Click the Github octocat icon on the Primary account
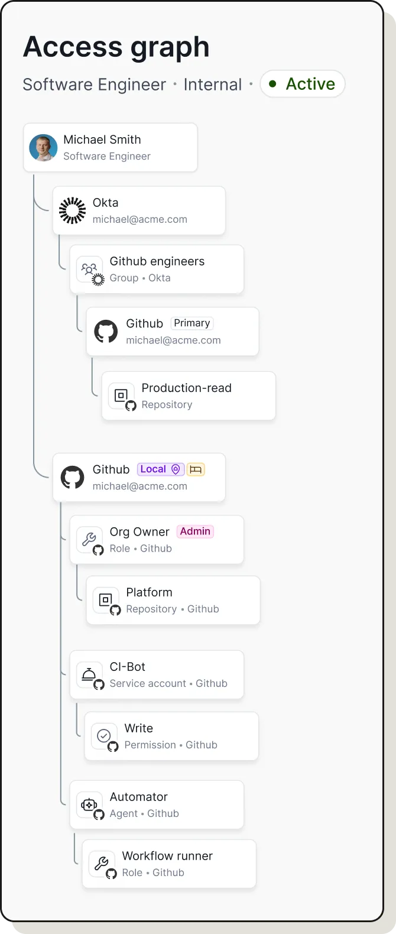This screenshot has height=934, width=396. coord(106,332)
